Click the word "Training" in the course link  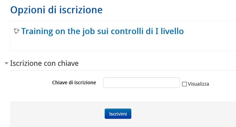tap(35, 31)
